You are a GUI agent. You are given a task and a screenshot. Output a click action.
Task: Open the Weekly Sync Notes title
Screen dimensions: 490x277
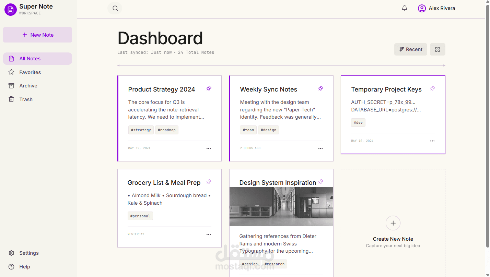[269, 89]
